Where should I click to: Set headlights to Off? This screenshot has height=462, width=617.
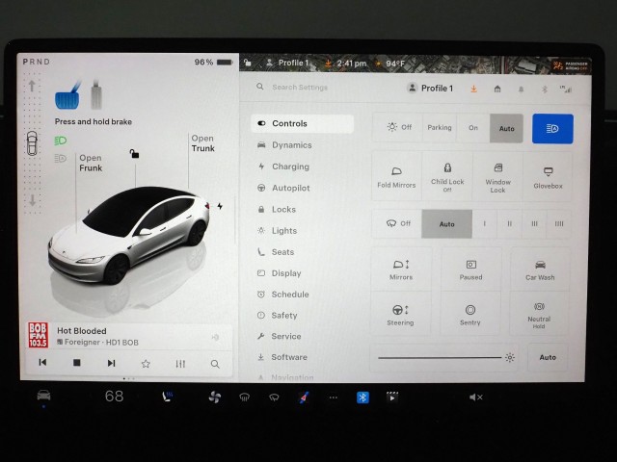click(x=397, y=128)
